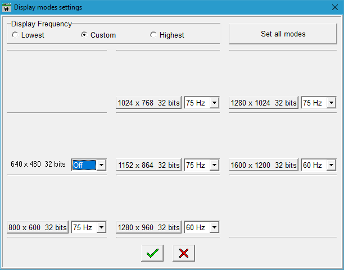Screen dimensions: 344x270
Task: Click the 1280 x 960 32 bits button
Action: point(148,227)
